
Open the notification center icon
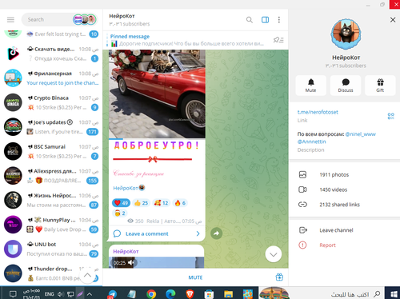[13, 294]
